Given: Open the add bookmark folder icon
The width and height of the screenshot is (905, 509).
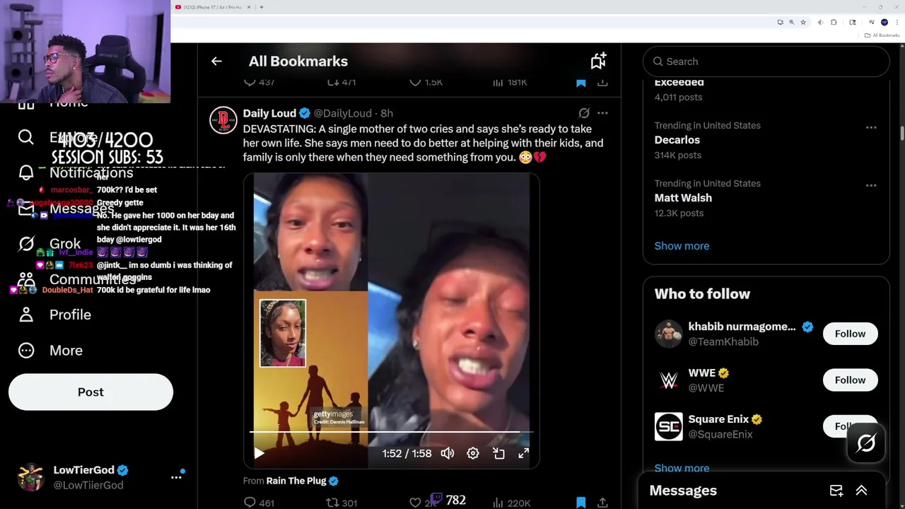Looking at the screenshot, I should tap(598, 62).
